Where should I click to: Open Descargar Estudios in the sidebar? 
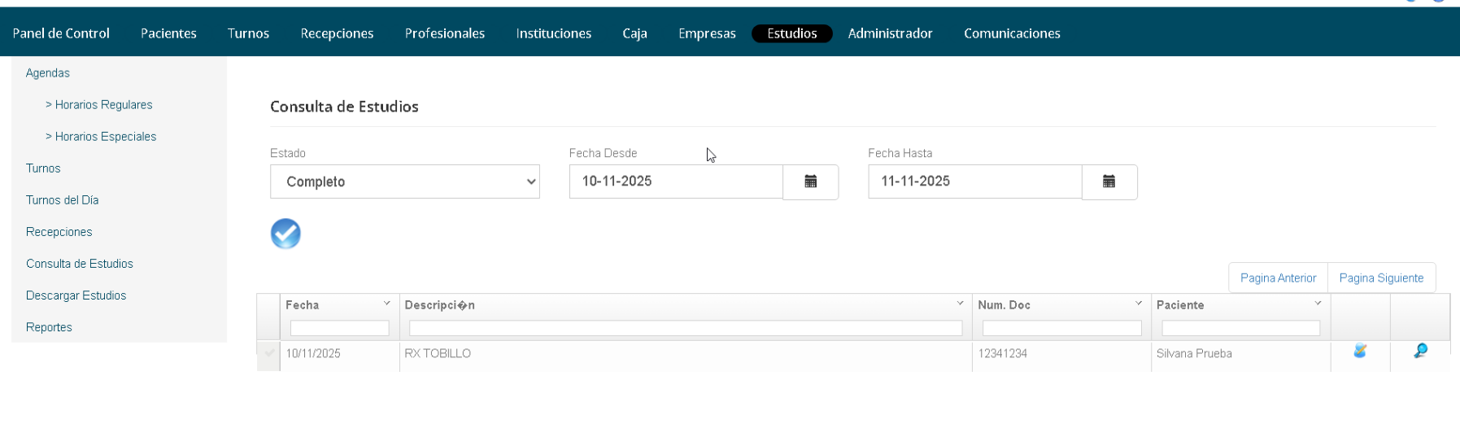point(76,295)
